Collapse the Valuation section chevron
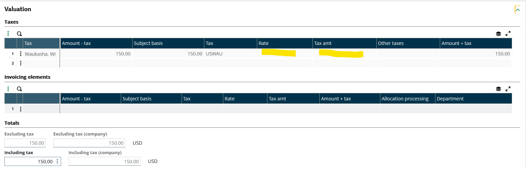This screenshot has height=169, width=526. tap(518, 10)
